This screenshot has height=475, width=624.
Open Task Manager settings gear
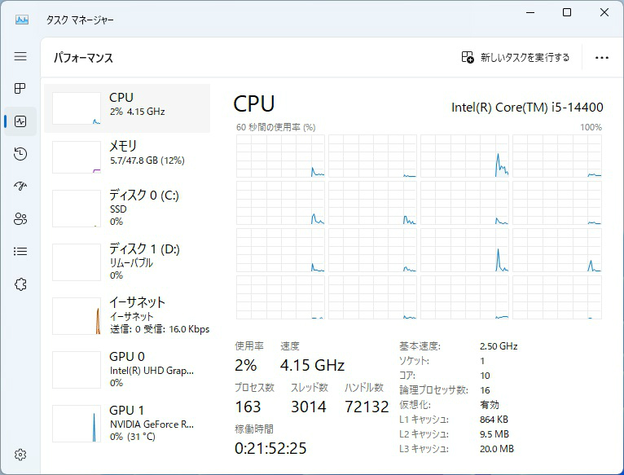point(20,455)
